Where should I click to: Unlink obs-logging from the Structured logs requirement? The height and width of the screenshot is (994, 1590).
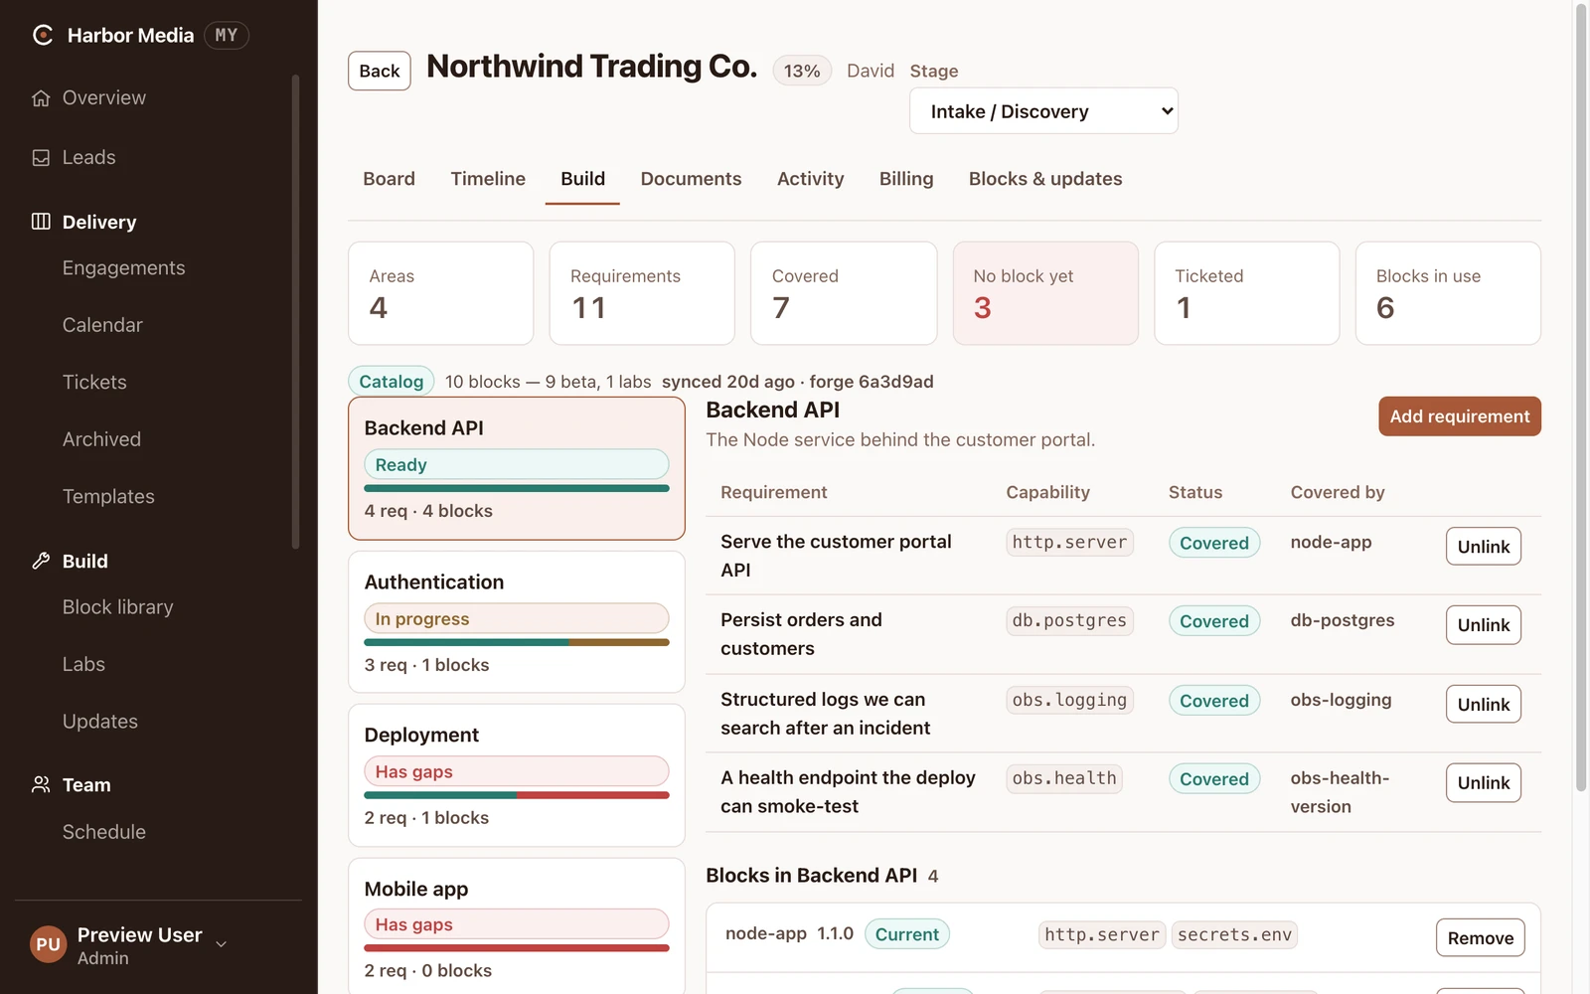1483,705
